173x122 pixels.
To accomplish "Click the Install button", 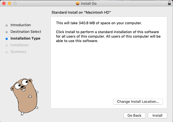I will pos(157,116).
